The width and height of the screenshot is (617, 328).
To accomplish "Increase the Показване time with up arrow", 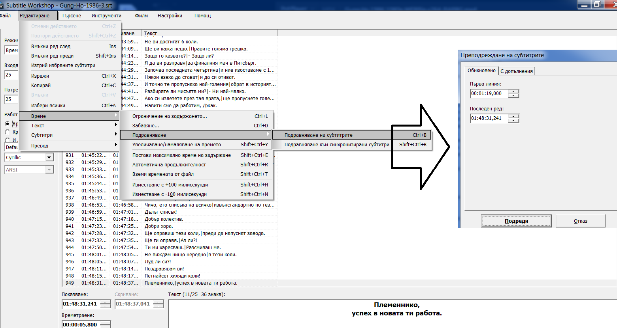I will pyautogui.click(x=105, y=302).
